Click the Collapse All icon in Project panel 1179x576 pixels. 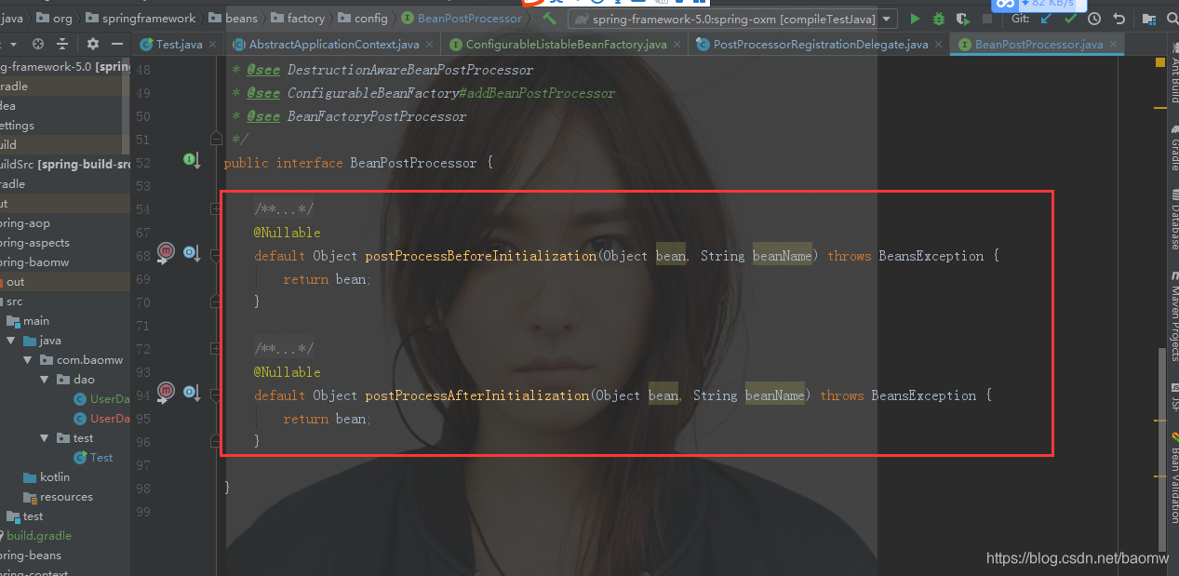(62, 44)
